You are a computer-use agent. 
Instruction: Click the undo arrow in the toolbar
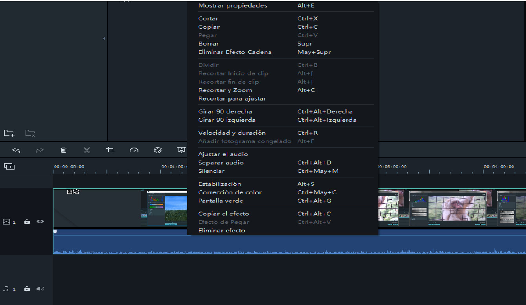click(16, 150)
